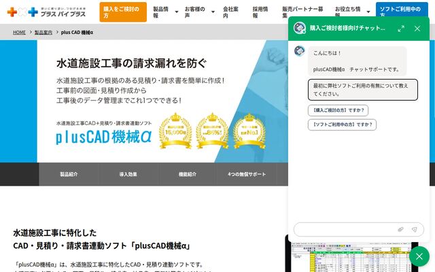Click the 15,000社 gold medal badge
The width and height of the screenshot is (435, 272).
175,131
